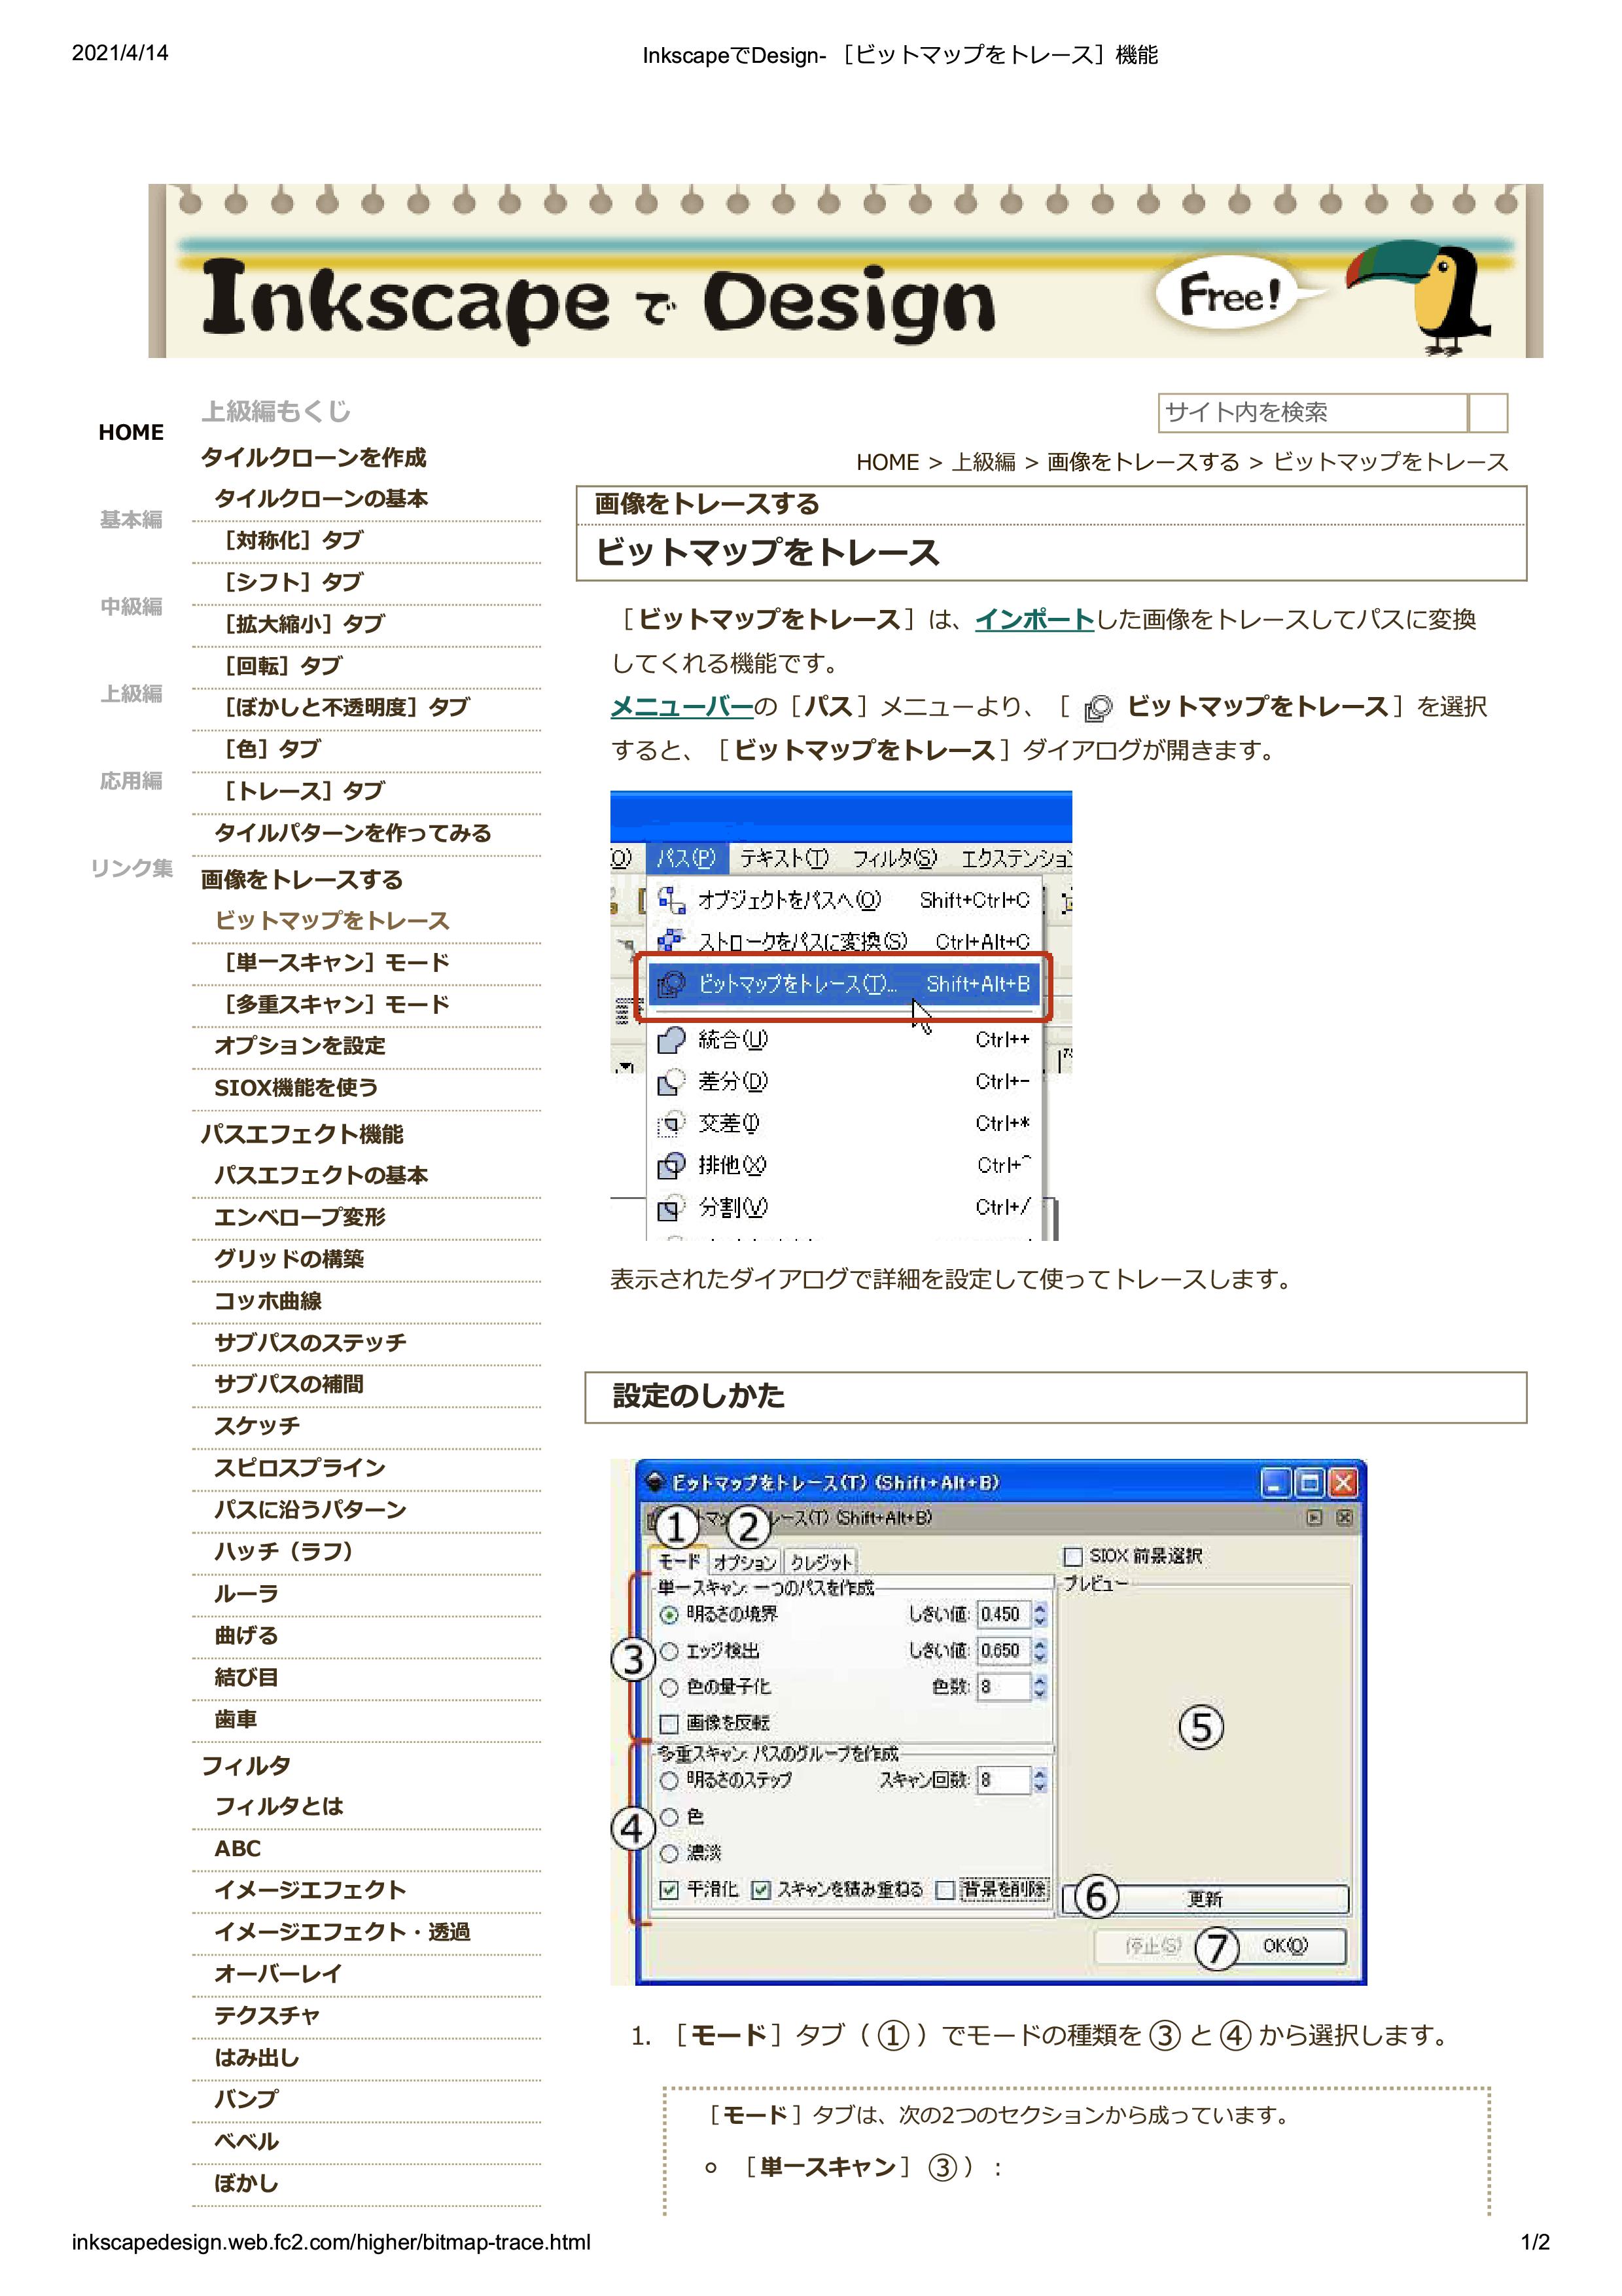The height and width of the screenshot is (2296, 1622).
Task: Enable the SIOX 前景選択 checkbox
Action: tap(1072, 1556)
